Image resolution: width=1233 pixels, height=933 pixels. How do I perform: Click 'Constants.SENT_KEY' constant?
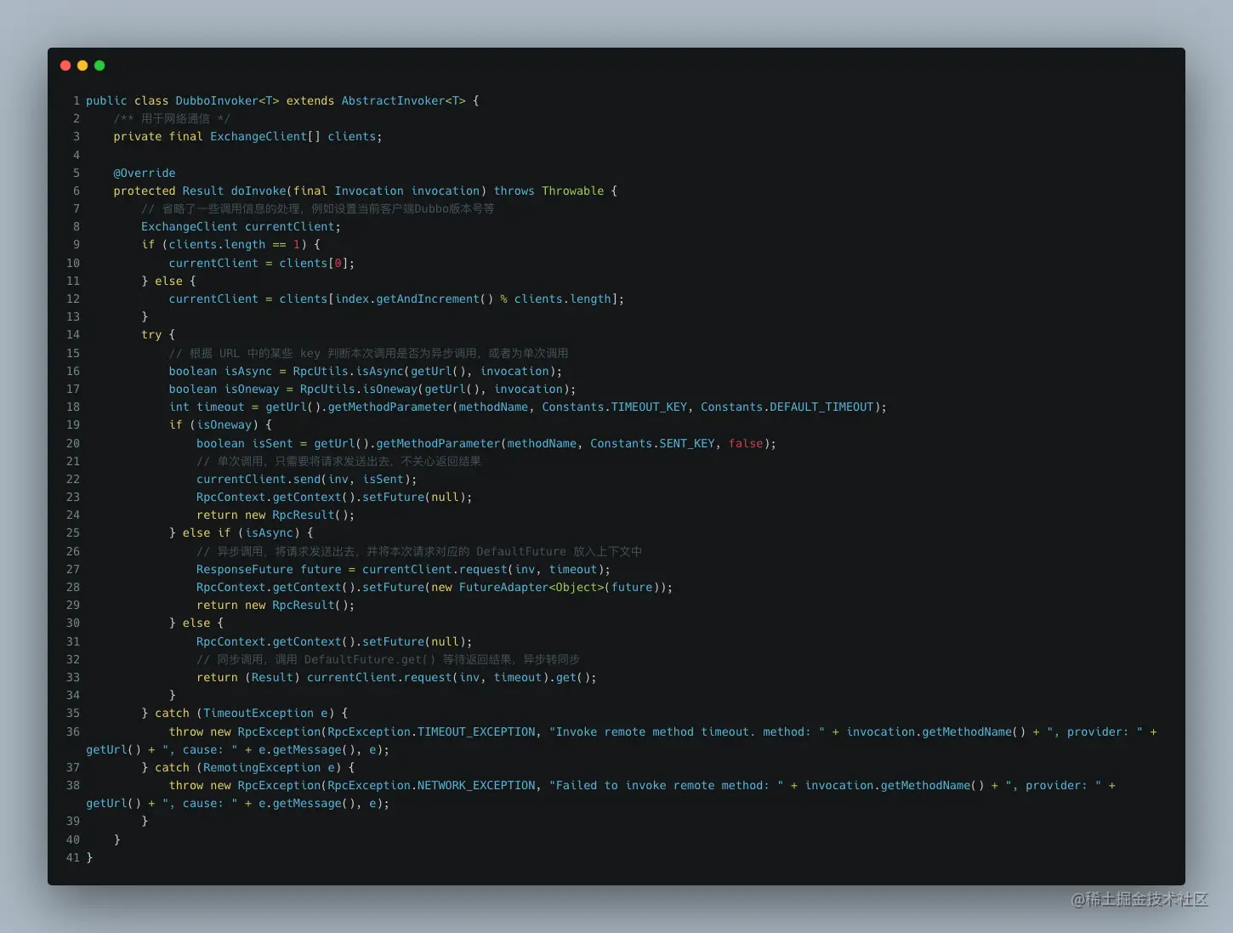[652, 443]
